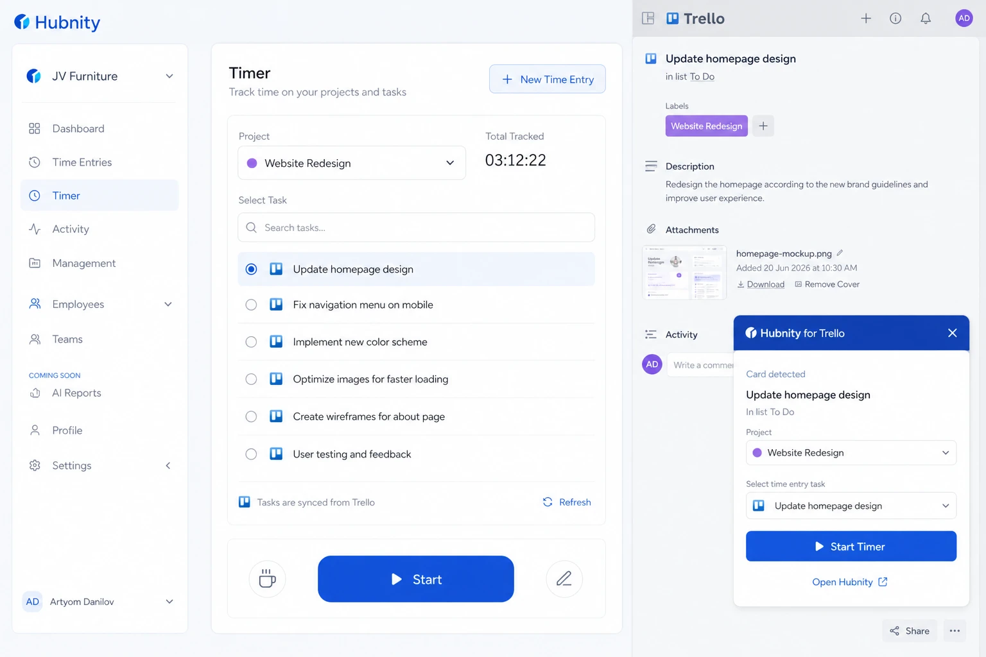This screenshot has height=657, width=986.
Task: Click the Hubnity logo in the header
Action: 57,22
